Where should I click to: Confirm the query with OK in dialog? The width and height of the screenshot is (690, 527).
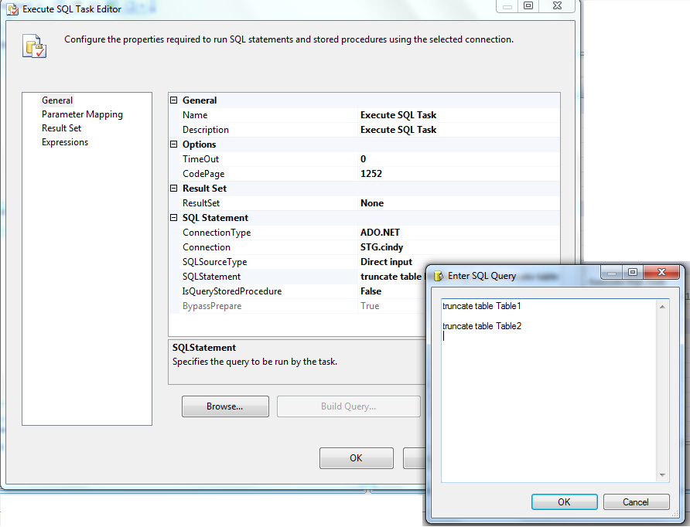564,501
